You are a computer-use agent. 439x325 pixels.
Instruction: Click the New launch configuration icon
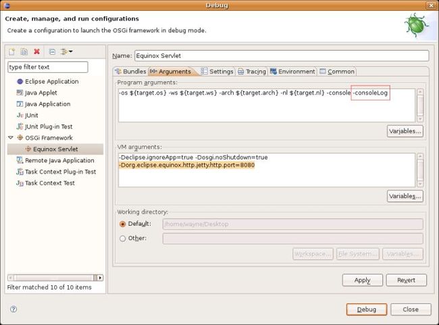[x=11, y=51]
